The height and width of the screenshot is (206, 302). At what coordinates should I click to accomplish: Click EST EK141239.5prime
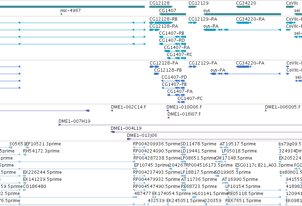[x=42, y=179]
